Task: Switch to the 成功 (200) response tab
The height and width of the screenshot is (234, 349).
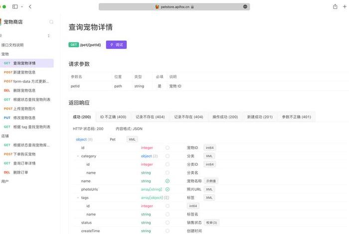Action: point(82,117)
